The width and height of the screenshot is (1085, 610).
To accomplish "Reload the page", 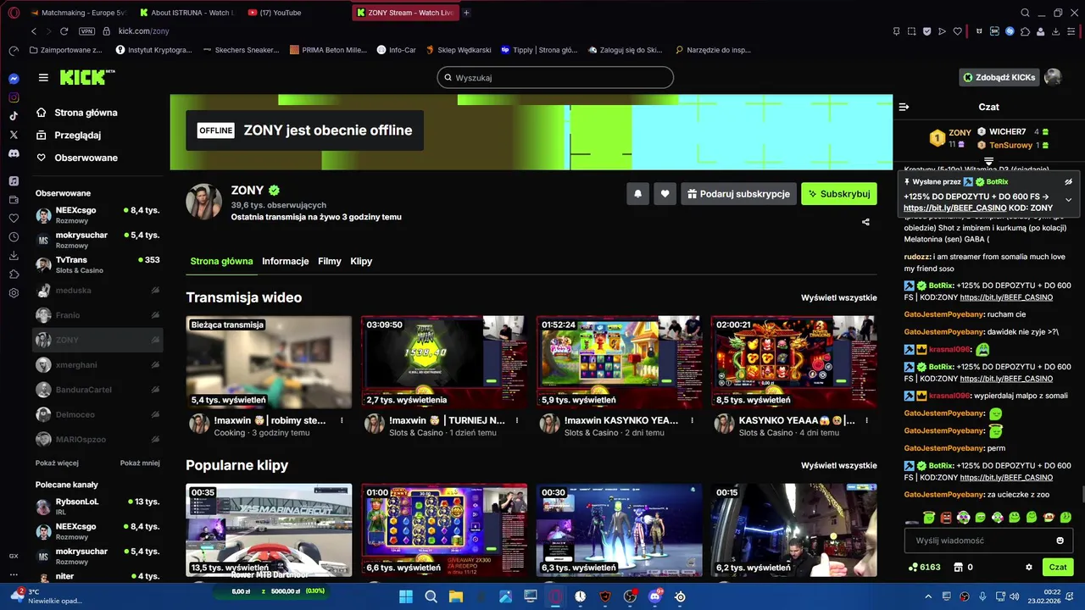I will tap(64, 31).
